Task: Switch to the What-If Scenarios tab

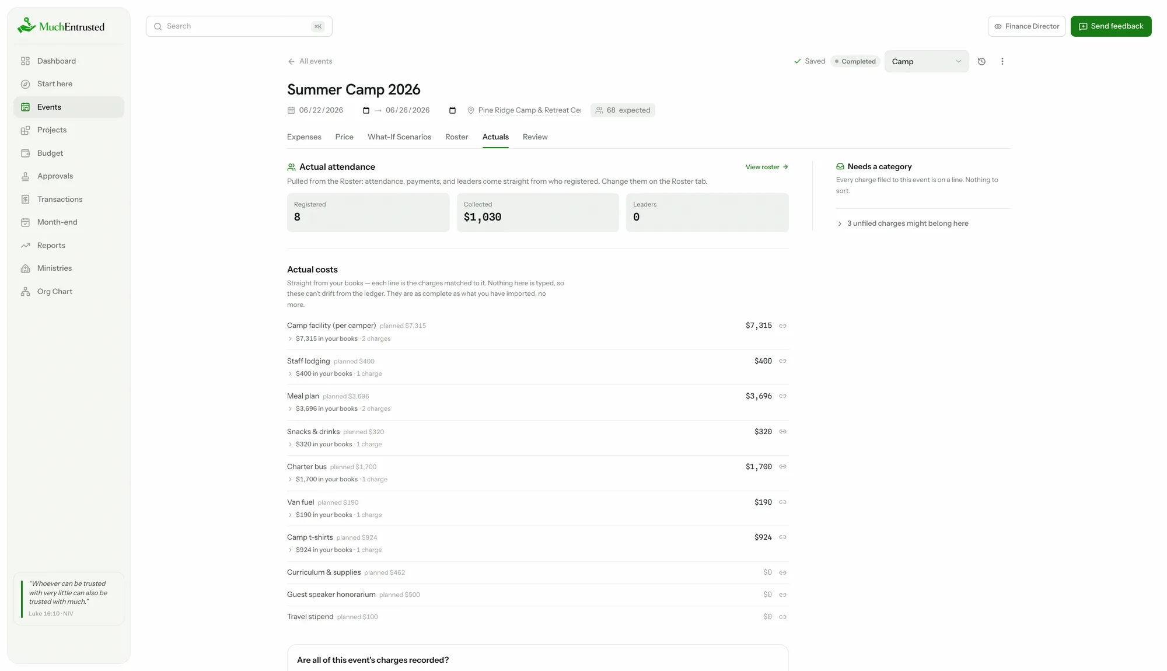Action: coord(399,137)
